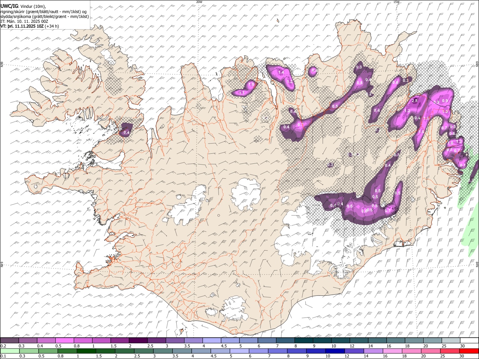Select the darkest purple swatch between 2 and 2.5

pyautogui.click(x=138, y=340)
